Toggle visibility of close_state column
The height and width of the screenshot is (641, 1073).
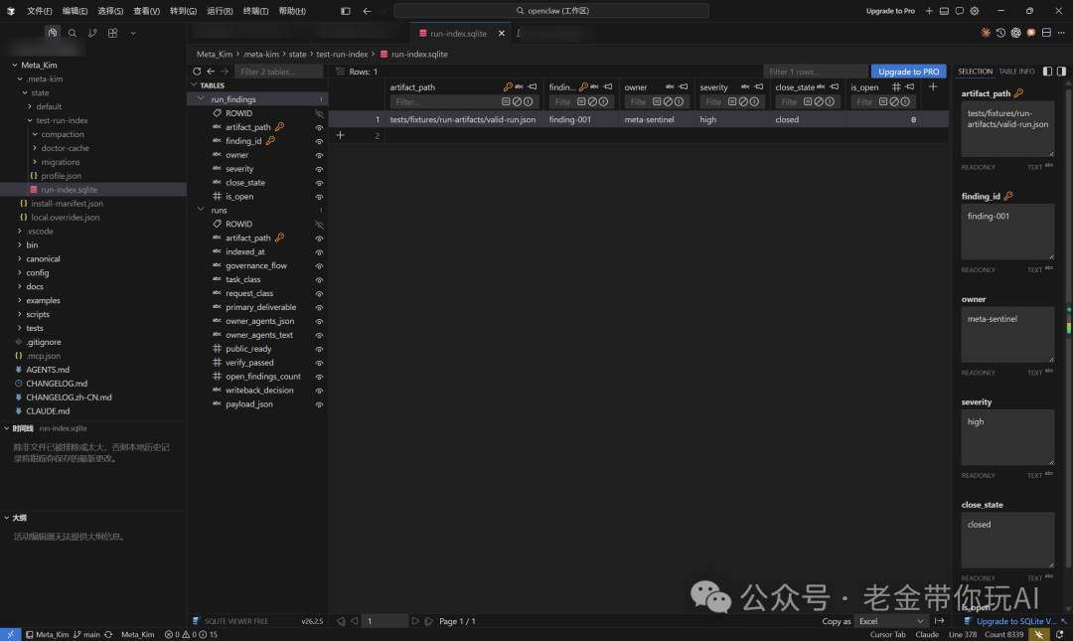click(319, 183)
